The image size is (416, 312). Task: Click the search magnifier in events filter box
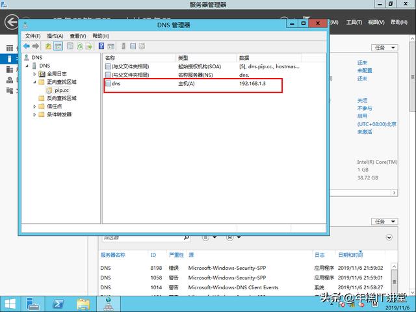click(x=187, y=237)
